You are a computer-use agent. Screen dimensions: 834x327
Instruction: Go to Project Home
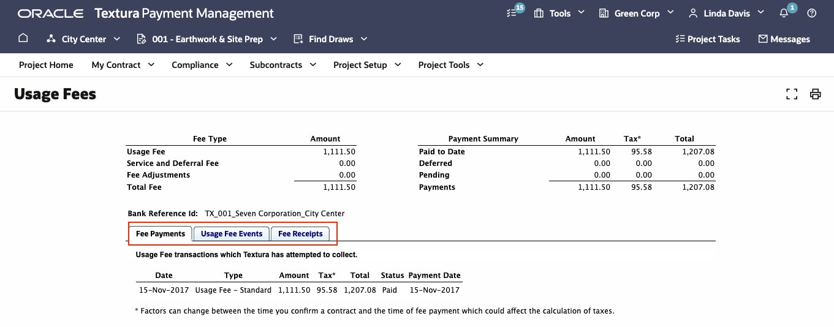(x=46, y=65)
